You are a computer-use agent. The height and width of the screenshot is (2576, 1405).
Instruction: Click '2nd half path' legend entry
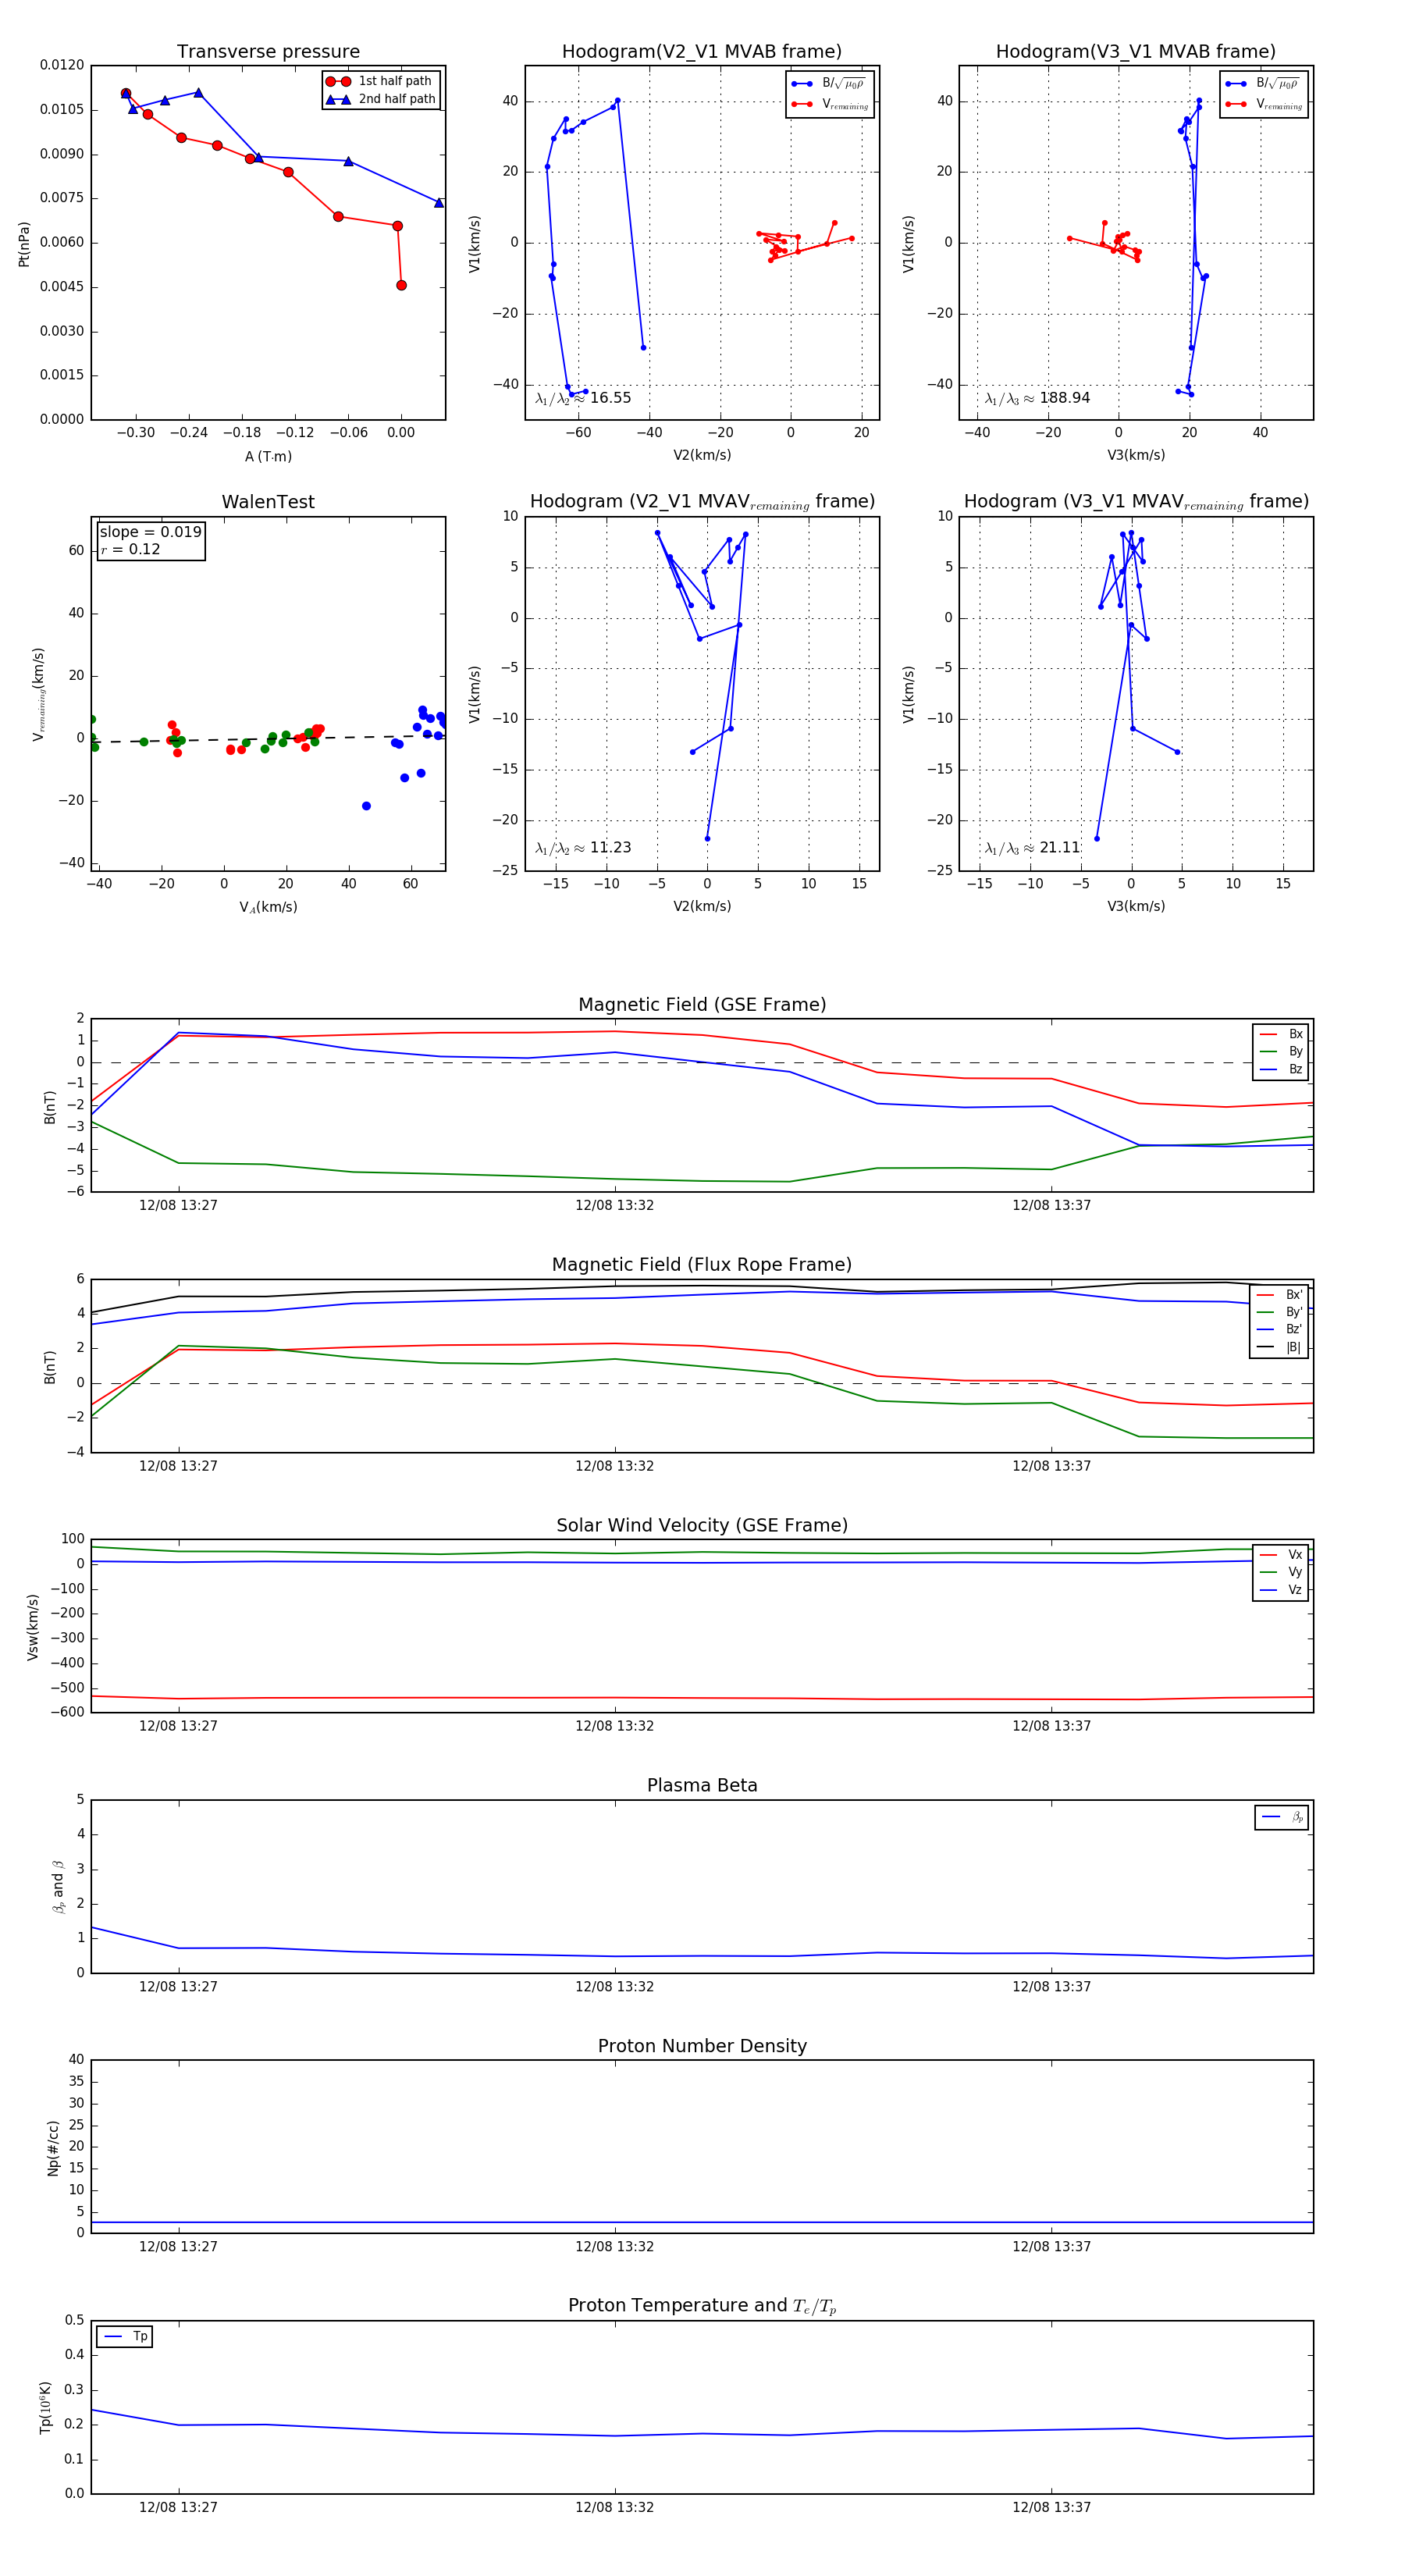382,99
